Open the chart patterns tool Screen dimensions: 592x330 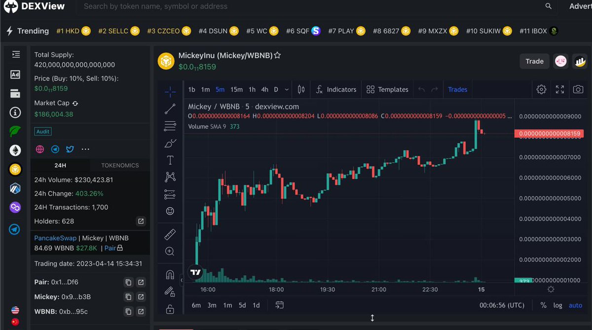[x=170, y=177]
